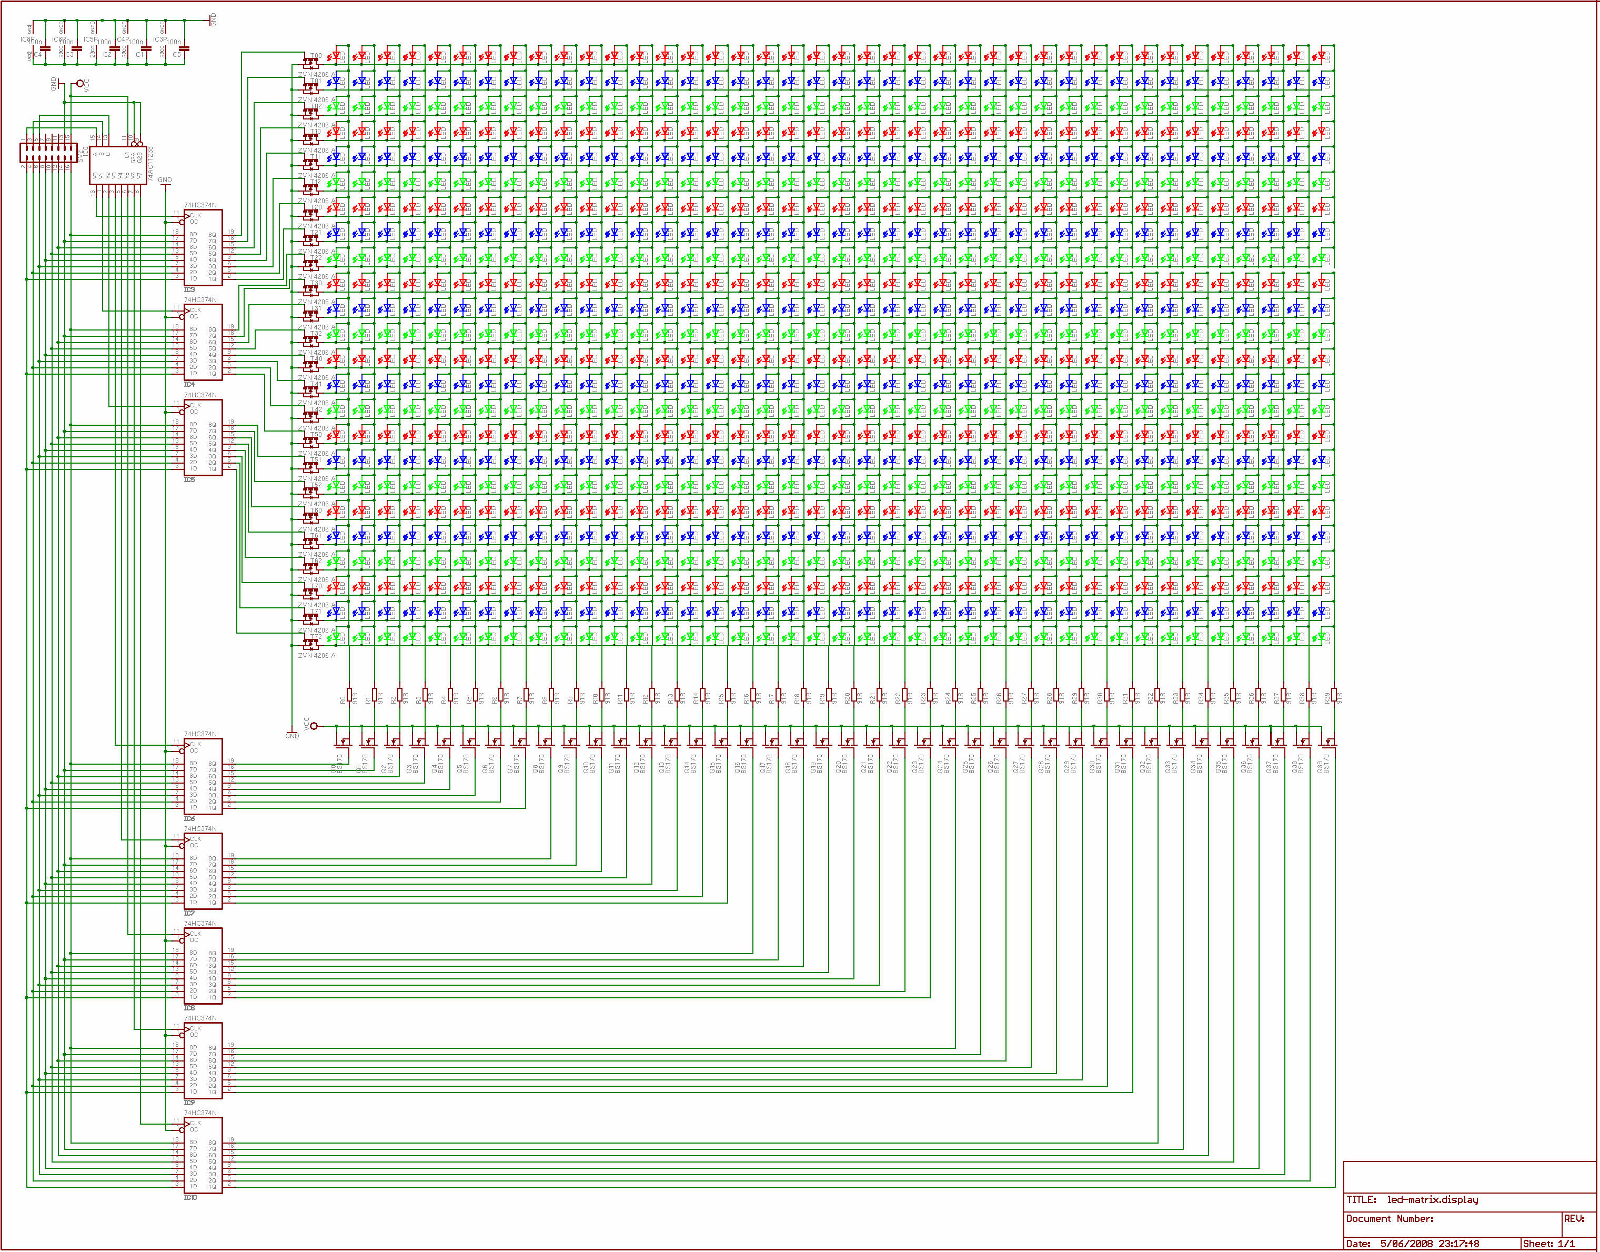Click the GND symbol next to top VCC
This screenshot has width=1600, height=1252.
point(58,84)
